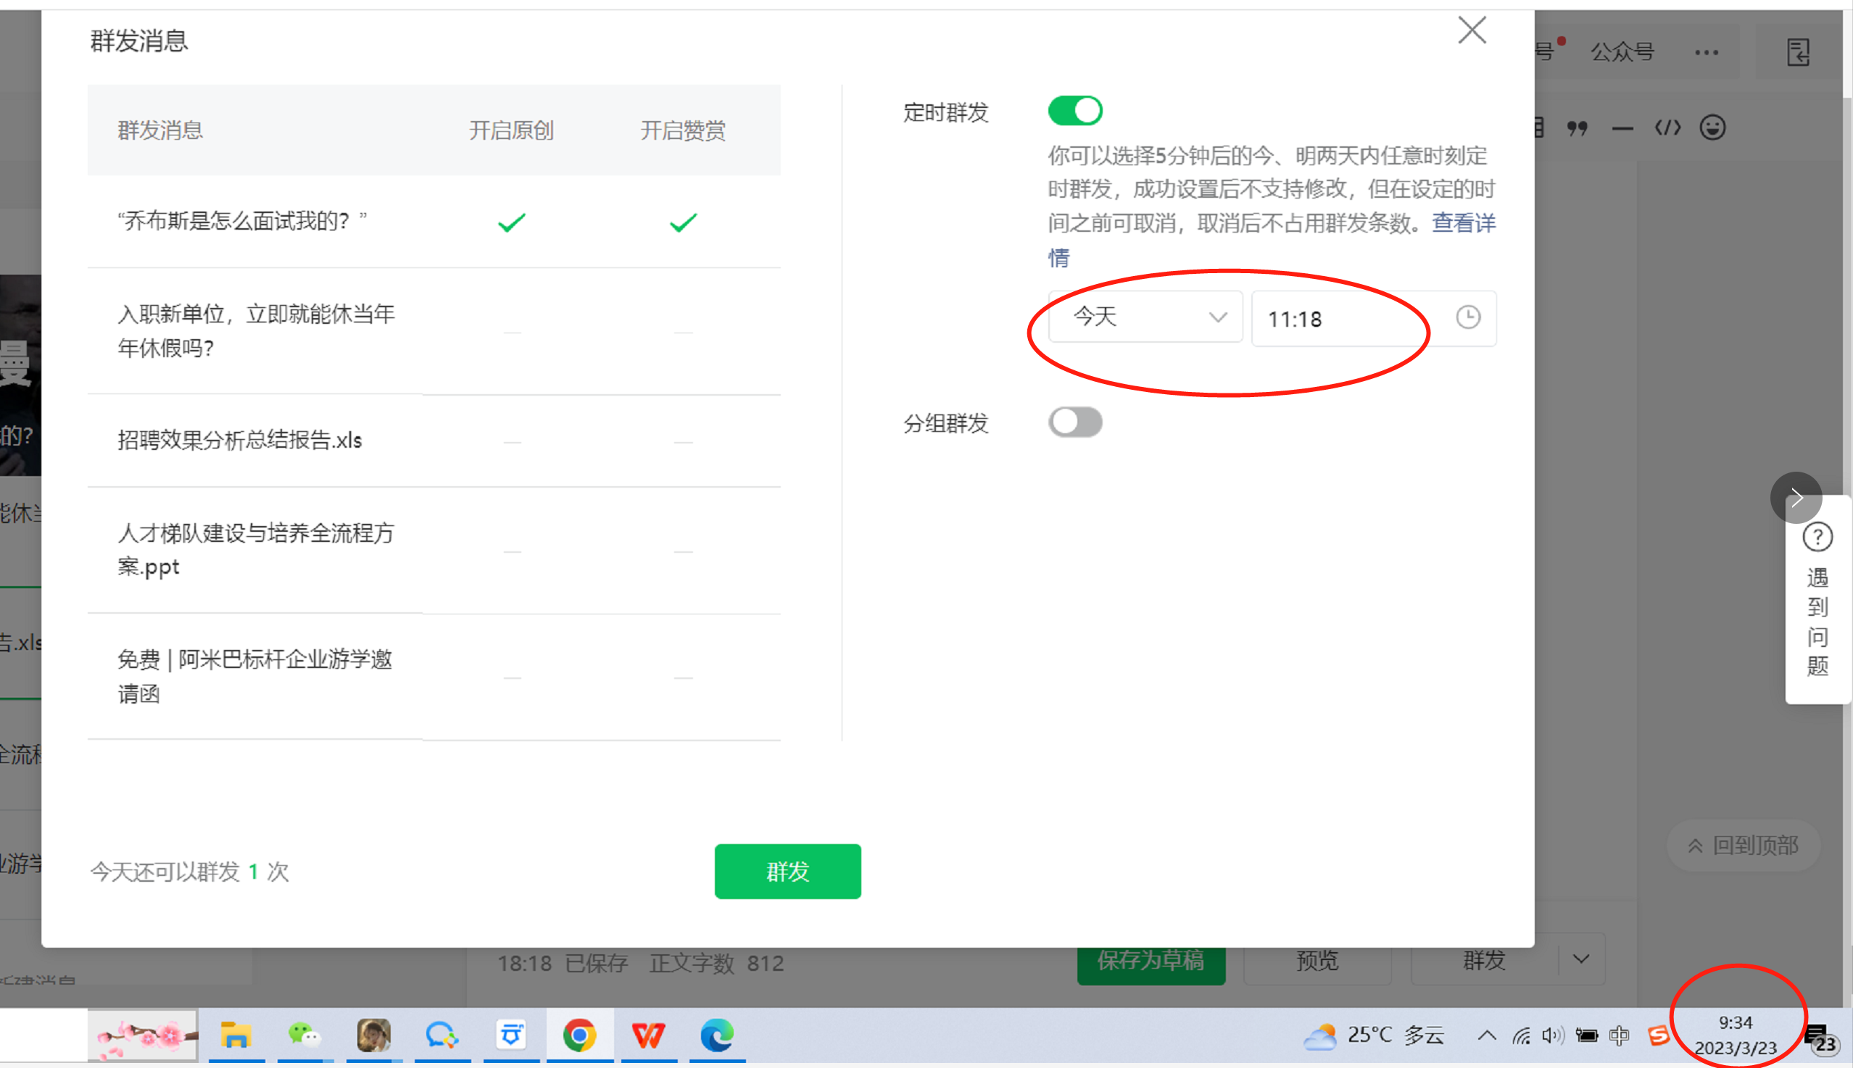Click the dark round arrow sidebar button
This screenshot has width=1853, height=1068.
[x=1796, y=498]
